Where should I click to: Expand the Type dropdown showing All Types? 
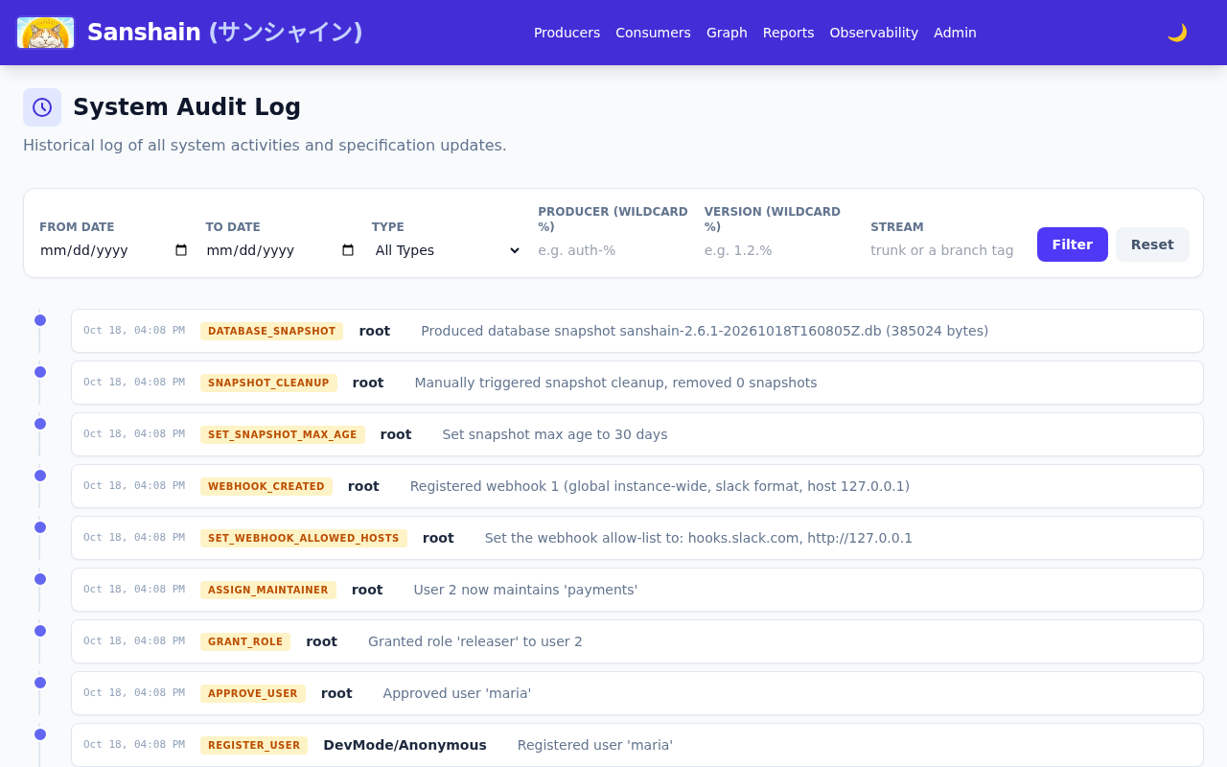(447, 250)
